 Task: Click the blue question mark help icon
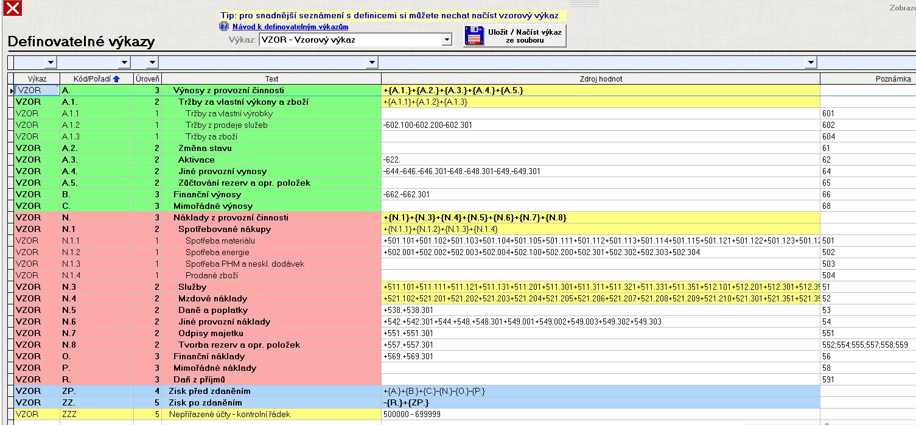click(223, 27)
